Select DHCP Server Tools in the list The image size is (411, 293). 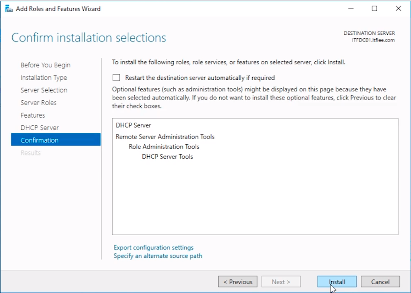[167, 157]
